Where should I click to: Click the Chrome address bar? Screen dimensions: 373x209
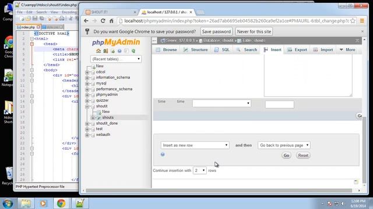237,21
